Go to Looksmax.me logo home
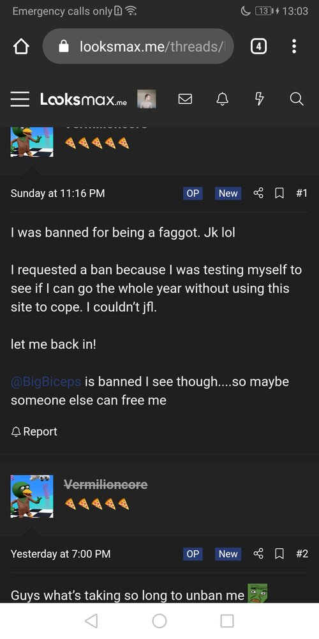 (84, 99)
